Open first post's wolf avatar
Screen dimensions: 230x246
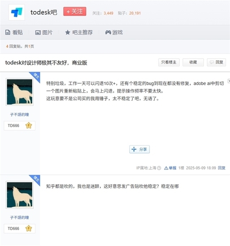pyautogui.click(x=19, y=92)
